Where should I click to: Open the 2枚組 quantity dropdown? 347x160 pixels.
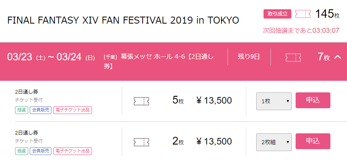click(274, 142)
